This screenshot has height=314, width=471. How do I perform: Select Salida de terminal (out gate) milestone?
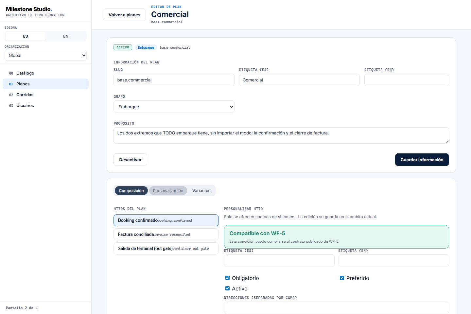coord(166,249)
